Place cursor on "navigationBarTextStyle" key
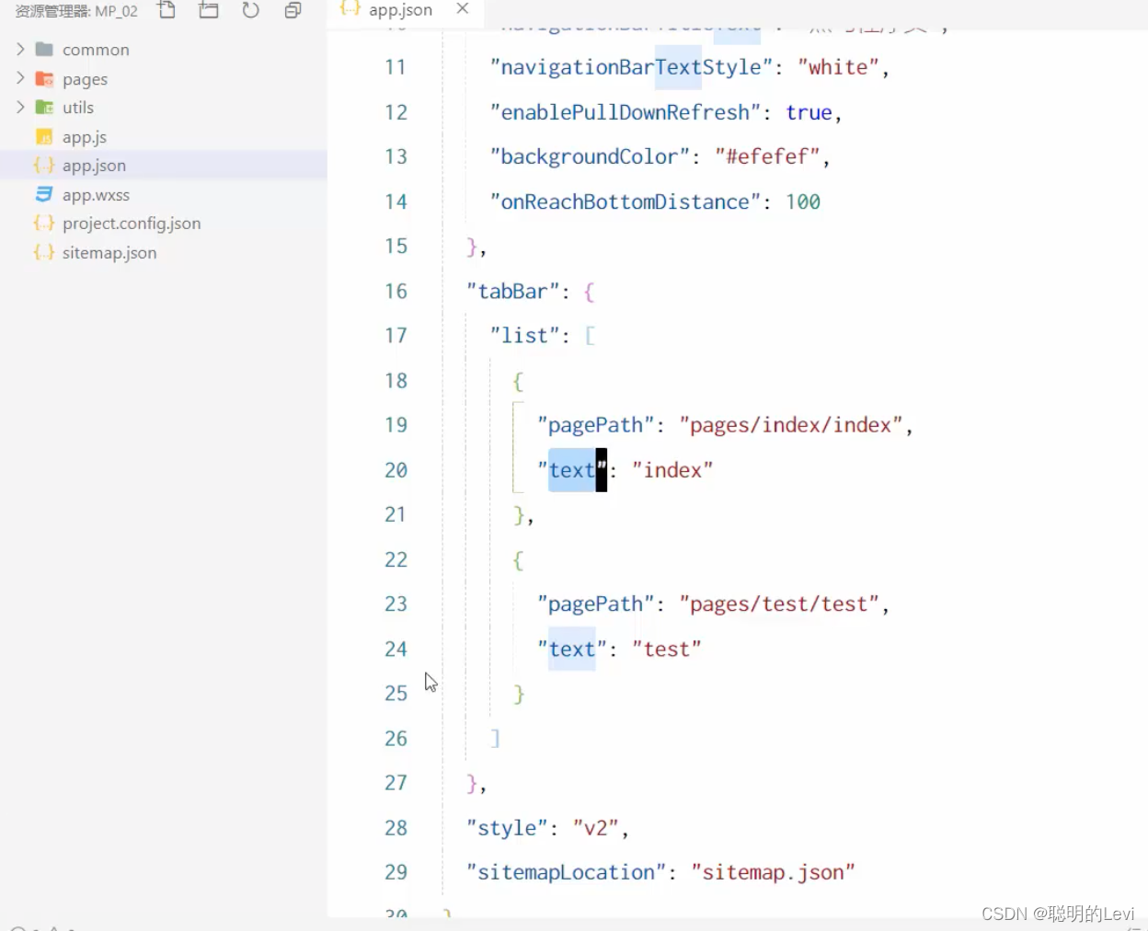Image resolution: width=1148 pixels, height=931 pixels. 630,67
